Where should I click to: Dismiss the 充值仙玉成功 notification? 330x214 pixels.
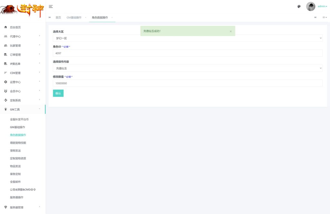tap(230, 31)
